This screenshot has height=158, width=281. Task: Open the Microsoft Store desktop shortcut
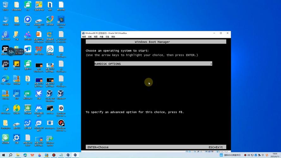click(x=61, y=22)
